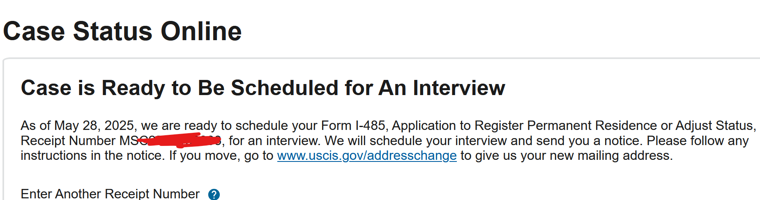Click the red-redacted receipt number
This screenshot has width=760, height=200.
click(x=179, y=140)
